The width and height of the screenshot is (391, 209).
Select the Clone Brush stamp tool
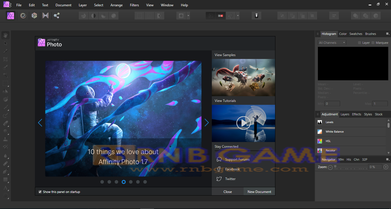(5, 139)
